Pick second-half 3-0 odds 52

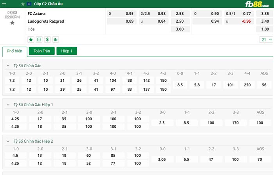click(89, 163)
